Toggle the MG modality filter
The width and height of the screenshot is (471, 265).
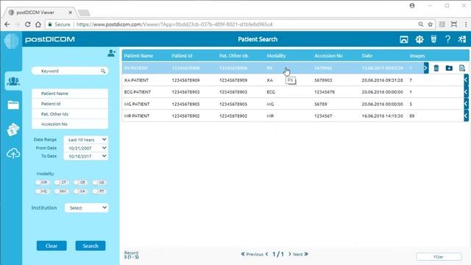click(42, 191)
